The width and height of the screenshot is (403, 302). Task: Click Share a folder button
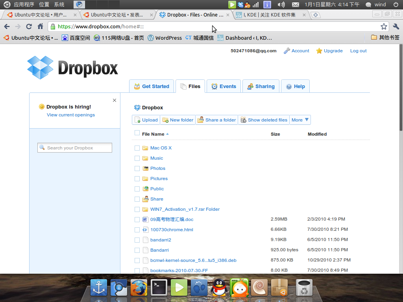(x=217, y=120)
